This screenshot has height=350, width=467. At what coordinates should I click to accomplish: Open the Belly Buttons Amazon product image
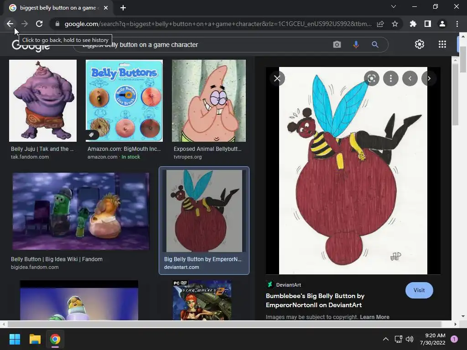pyautogui.click(x=124, y=101)
